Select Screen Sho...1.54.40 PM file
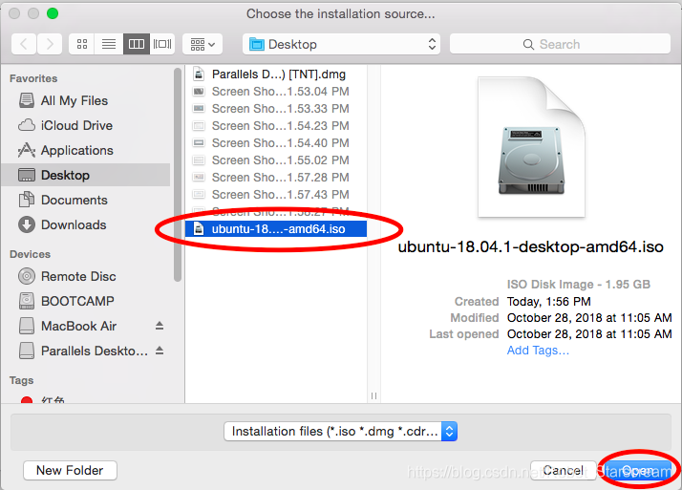Viewport: 682px width, 490px height. click(x=276, y=142)
